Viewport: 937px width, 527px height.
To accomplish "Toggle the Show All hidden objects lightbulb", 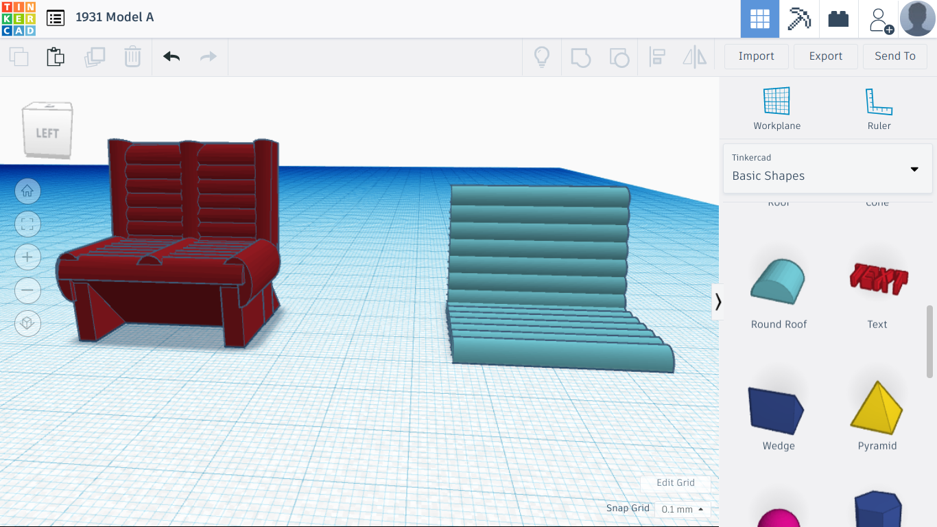I will pos(542,56).
